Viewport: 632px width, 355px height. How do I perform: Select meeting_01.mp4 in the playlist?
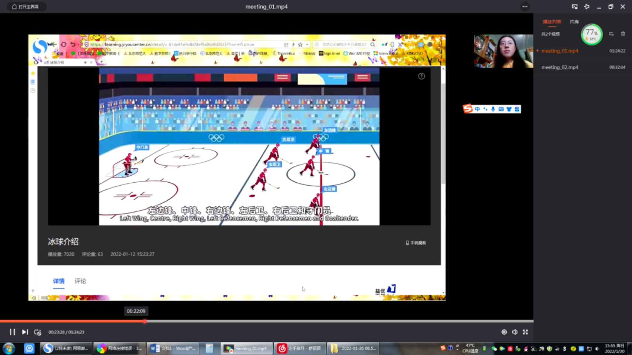tap(560, 51)
